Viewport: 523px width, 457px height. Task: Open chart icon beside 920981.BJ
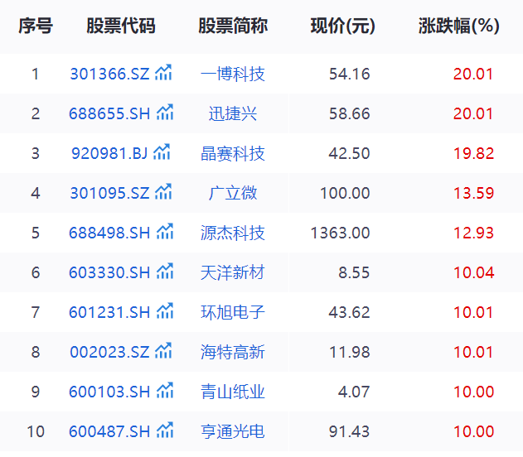(x=162, y=152)
